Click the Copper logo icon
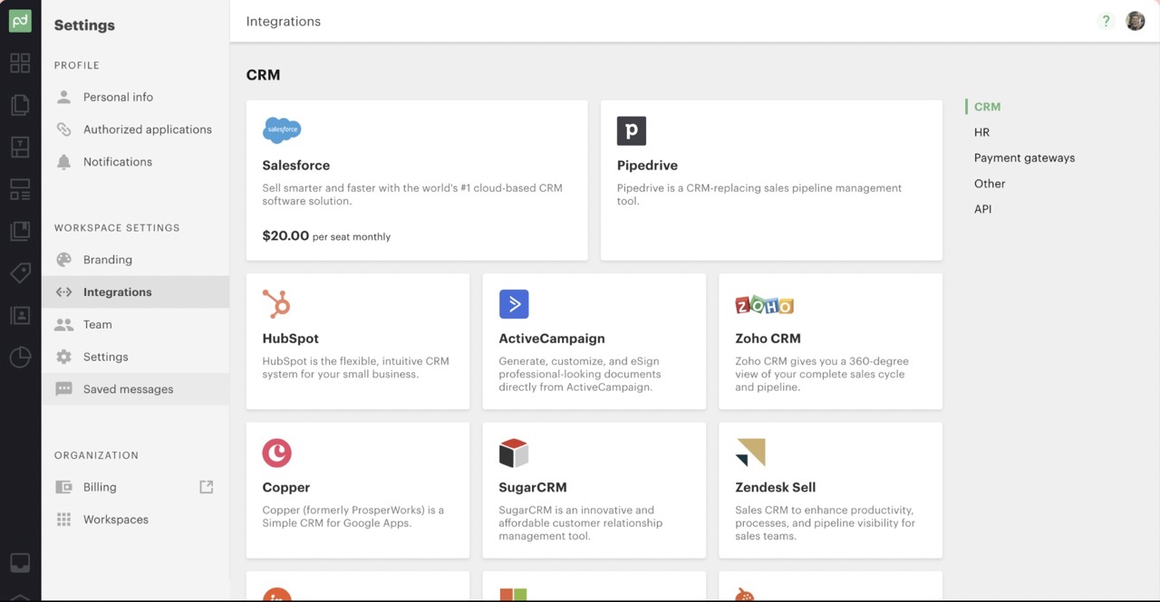Screen dimensions: 1160x602 [x=277, y=453]
